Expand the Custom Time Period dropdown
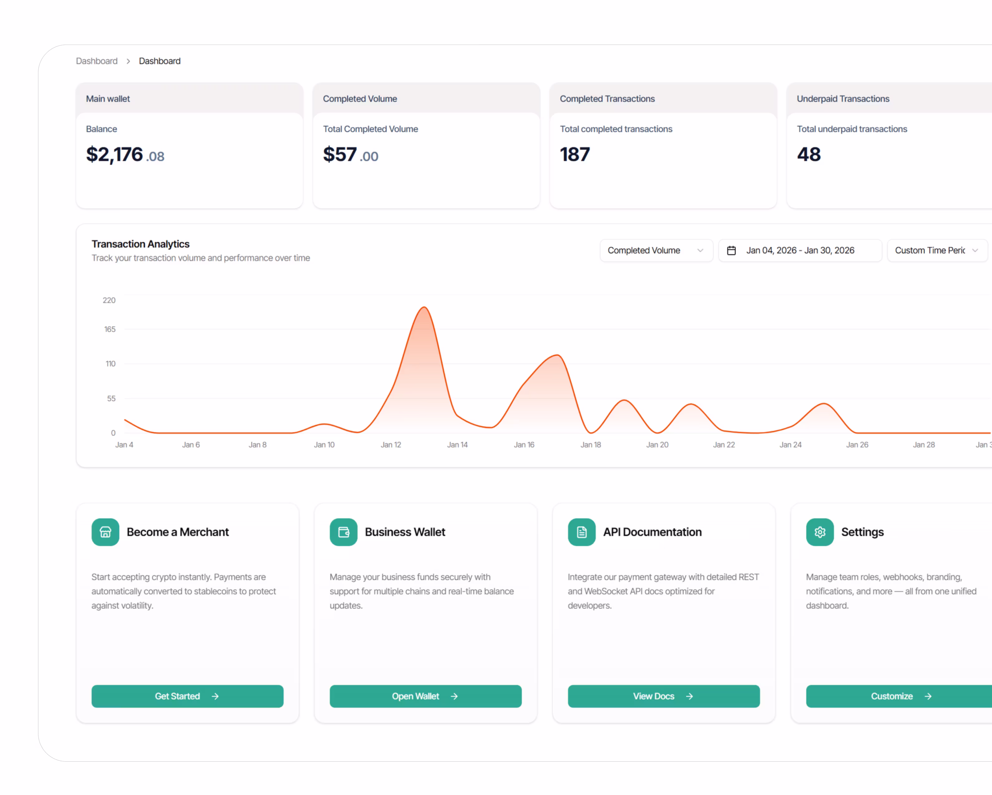 coord(937,250)
